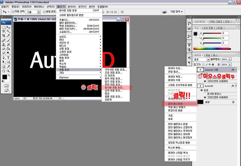Select the Crop tool

[4, 36]
